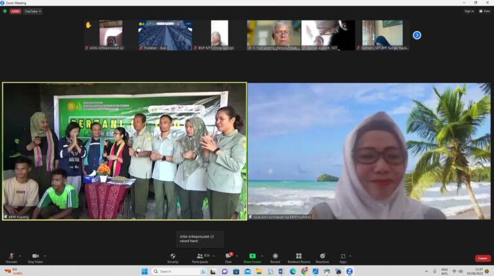
Task: Open the Security shield options
Action: tap(172, 258)
